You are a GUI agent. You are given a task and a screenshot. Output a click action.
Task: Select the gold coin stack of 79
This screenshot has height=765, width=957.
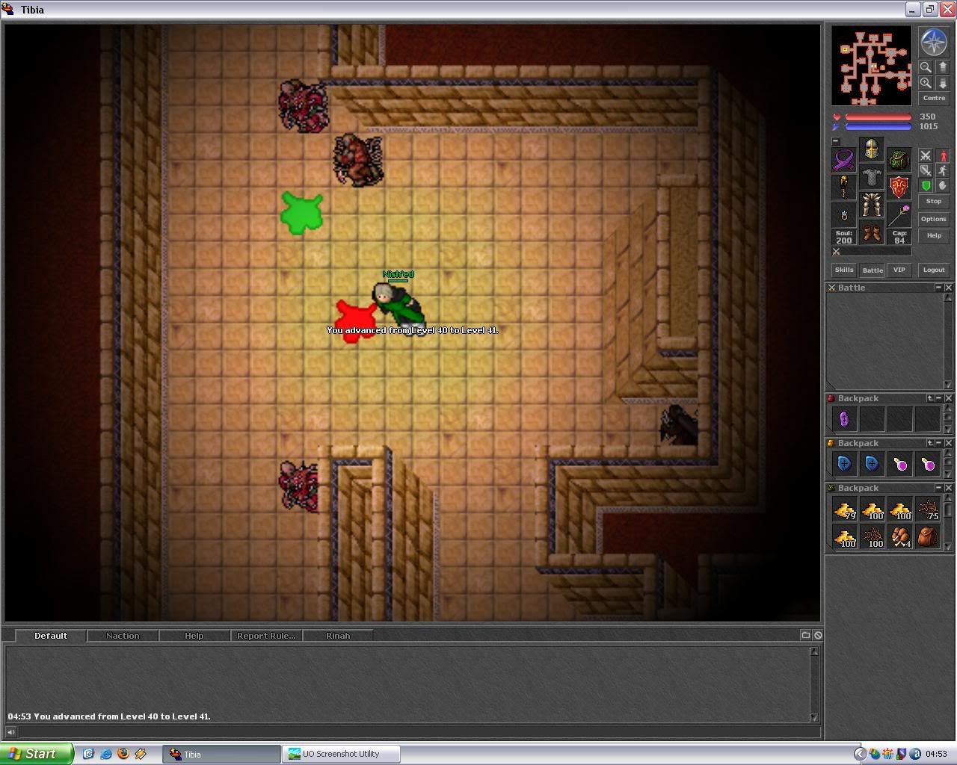pos(844,510)
